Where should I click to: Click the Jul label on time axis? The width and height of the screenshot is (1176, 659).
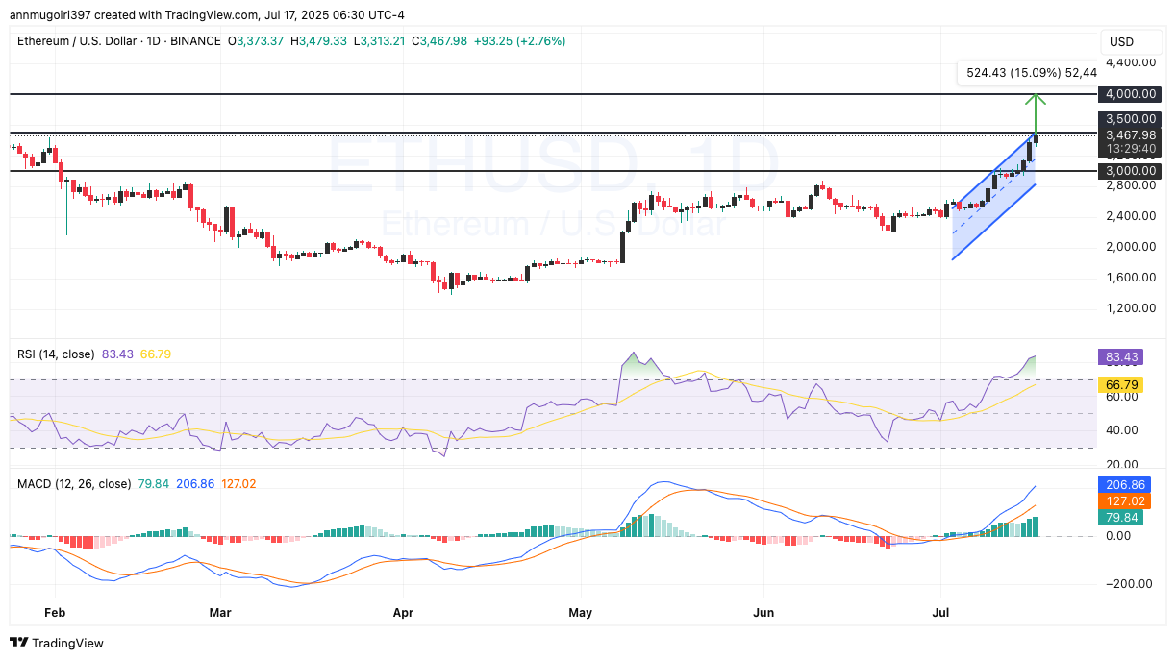940,612
